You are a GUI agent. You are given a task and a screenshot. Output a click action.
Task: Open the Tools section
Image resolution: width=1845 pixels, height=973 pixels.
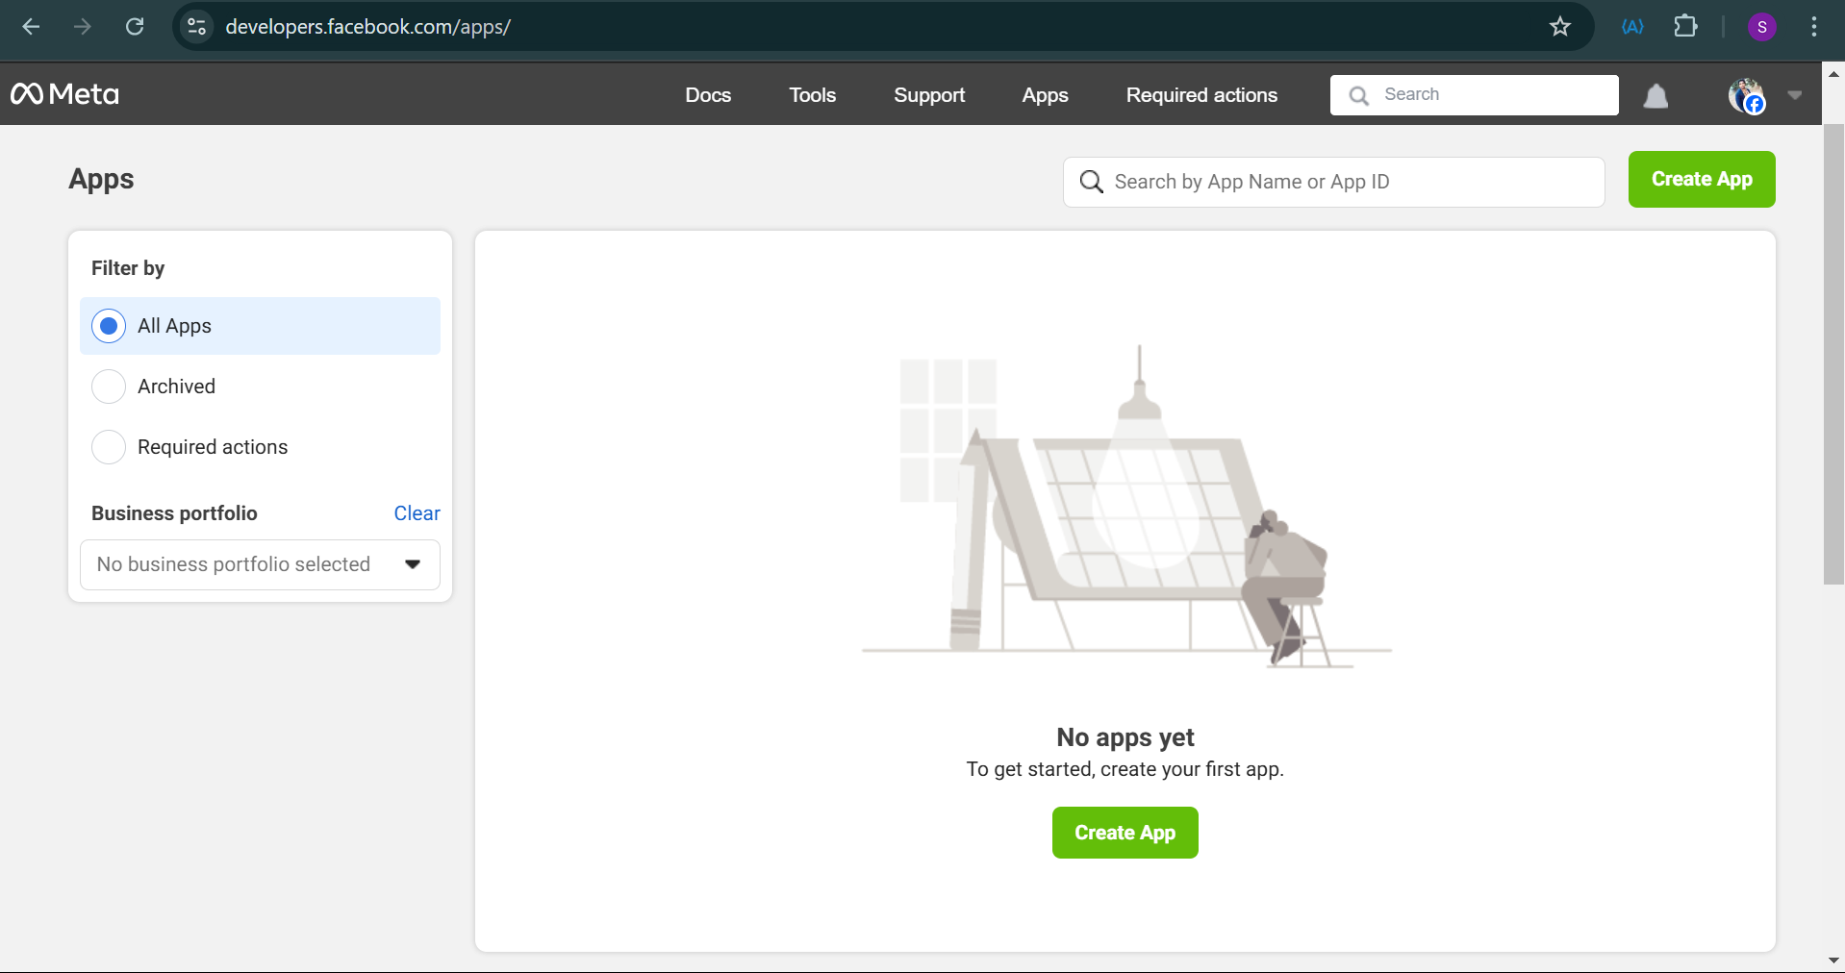pos(812,95)
